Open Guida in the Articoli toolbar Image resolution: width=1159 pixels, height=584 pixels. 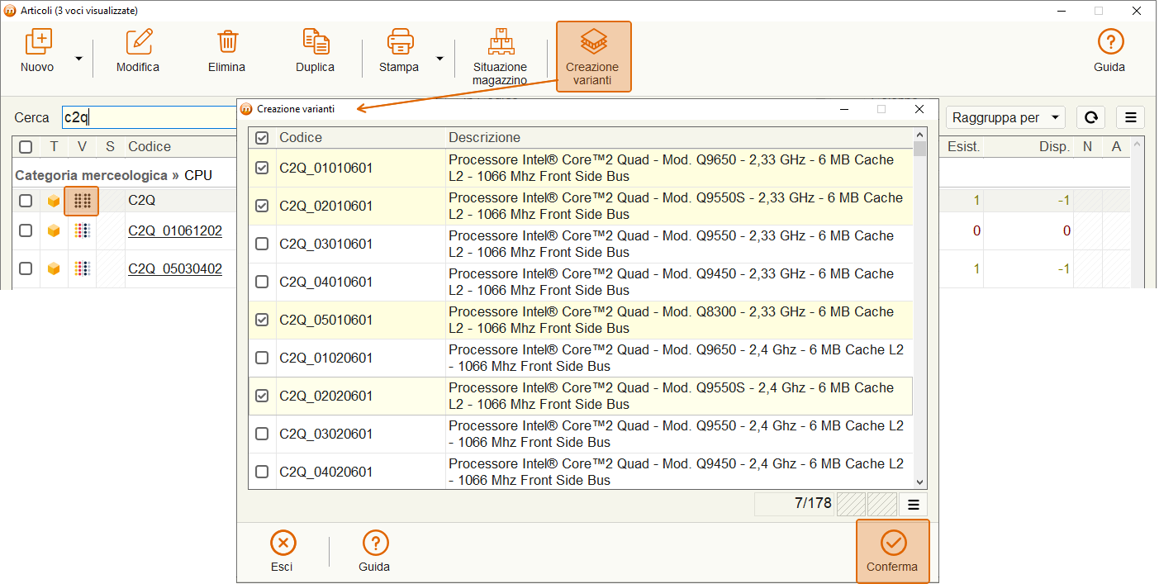pyautogui.click(x=1110, y=51)
